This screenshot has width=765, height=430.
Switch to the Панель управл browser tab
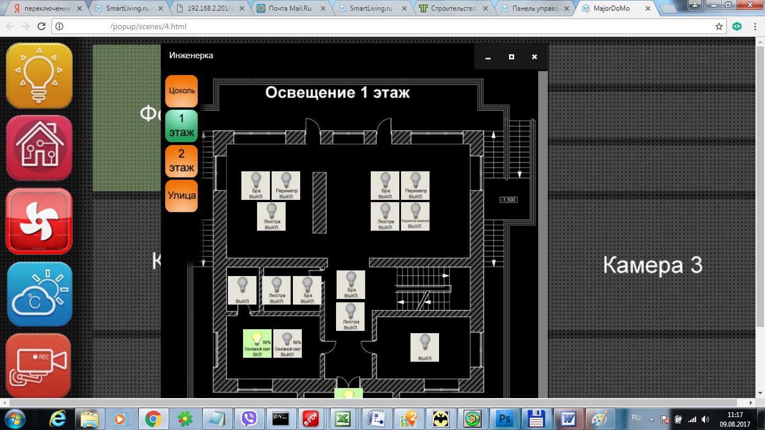click(535, 8)
